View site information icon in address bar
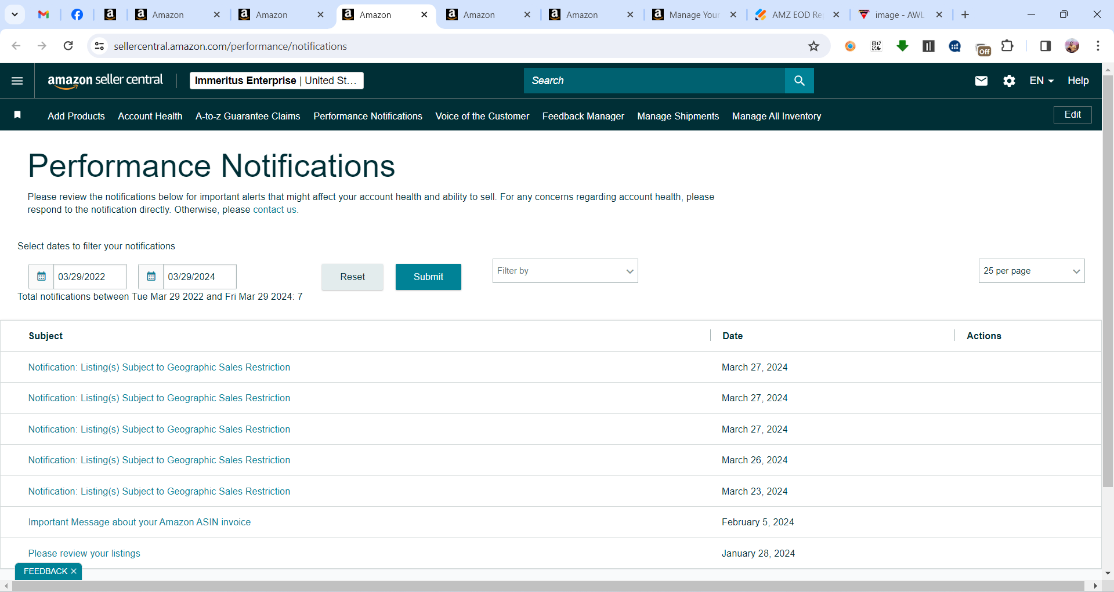This screenshot has height=592, width=1114. tap(100, 46)
